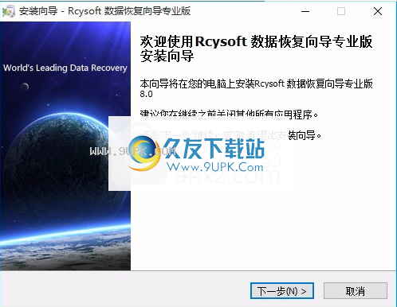Viewport: 397px width, 307px height.
Task: Click the World's Leading Data Recovery banner text
Action: point(65,68)
